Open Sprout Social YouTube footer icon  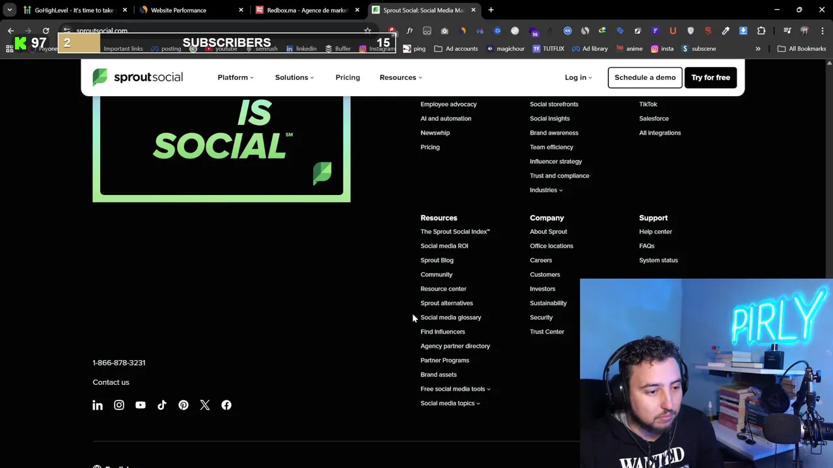click(141, 405)
